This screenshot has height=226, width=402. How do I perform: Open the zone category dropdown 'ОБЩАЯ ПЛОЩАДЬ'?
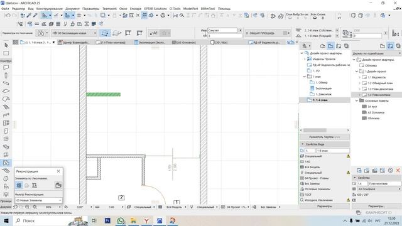click(268, 33)
